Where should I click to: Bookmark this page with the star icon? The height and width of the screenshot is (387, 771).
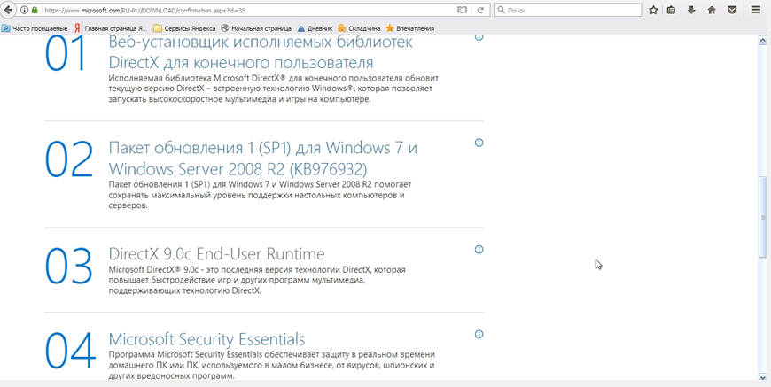click(x=653, y=11)
